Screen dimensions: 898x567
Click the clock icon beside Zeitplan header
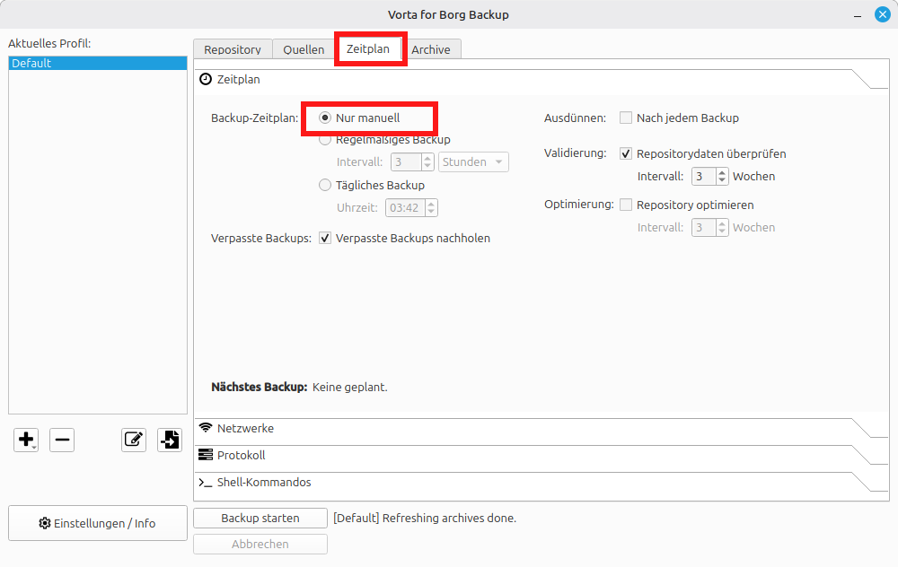tap(206, 80)
